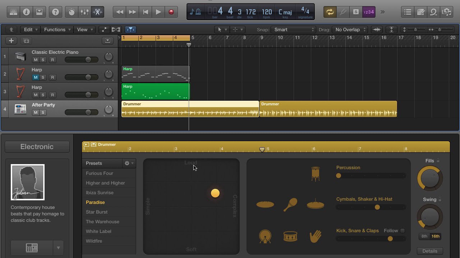
Task: Open the List Editors icon
Action: 408,12
